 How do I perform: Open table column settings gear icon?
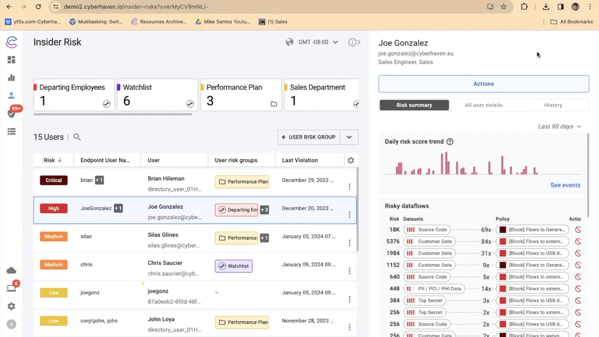click(351, 160)
